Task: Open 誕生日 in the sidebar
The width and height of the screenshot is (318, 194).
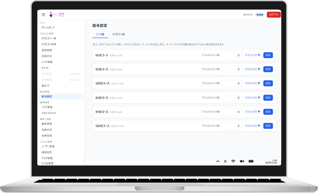Action: [x=46, y=86]
